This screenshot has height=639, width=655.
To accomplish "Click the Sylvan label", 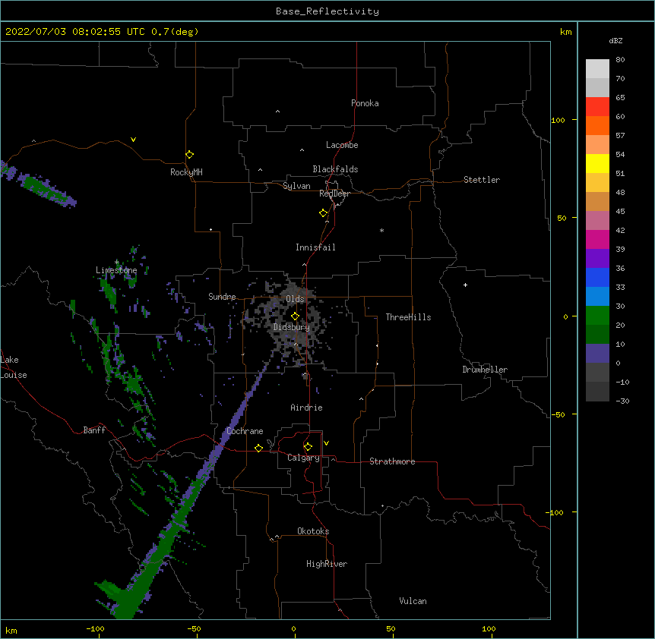I will click(296, 186).
